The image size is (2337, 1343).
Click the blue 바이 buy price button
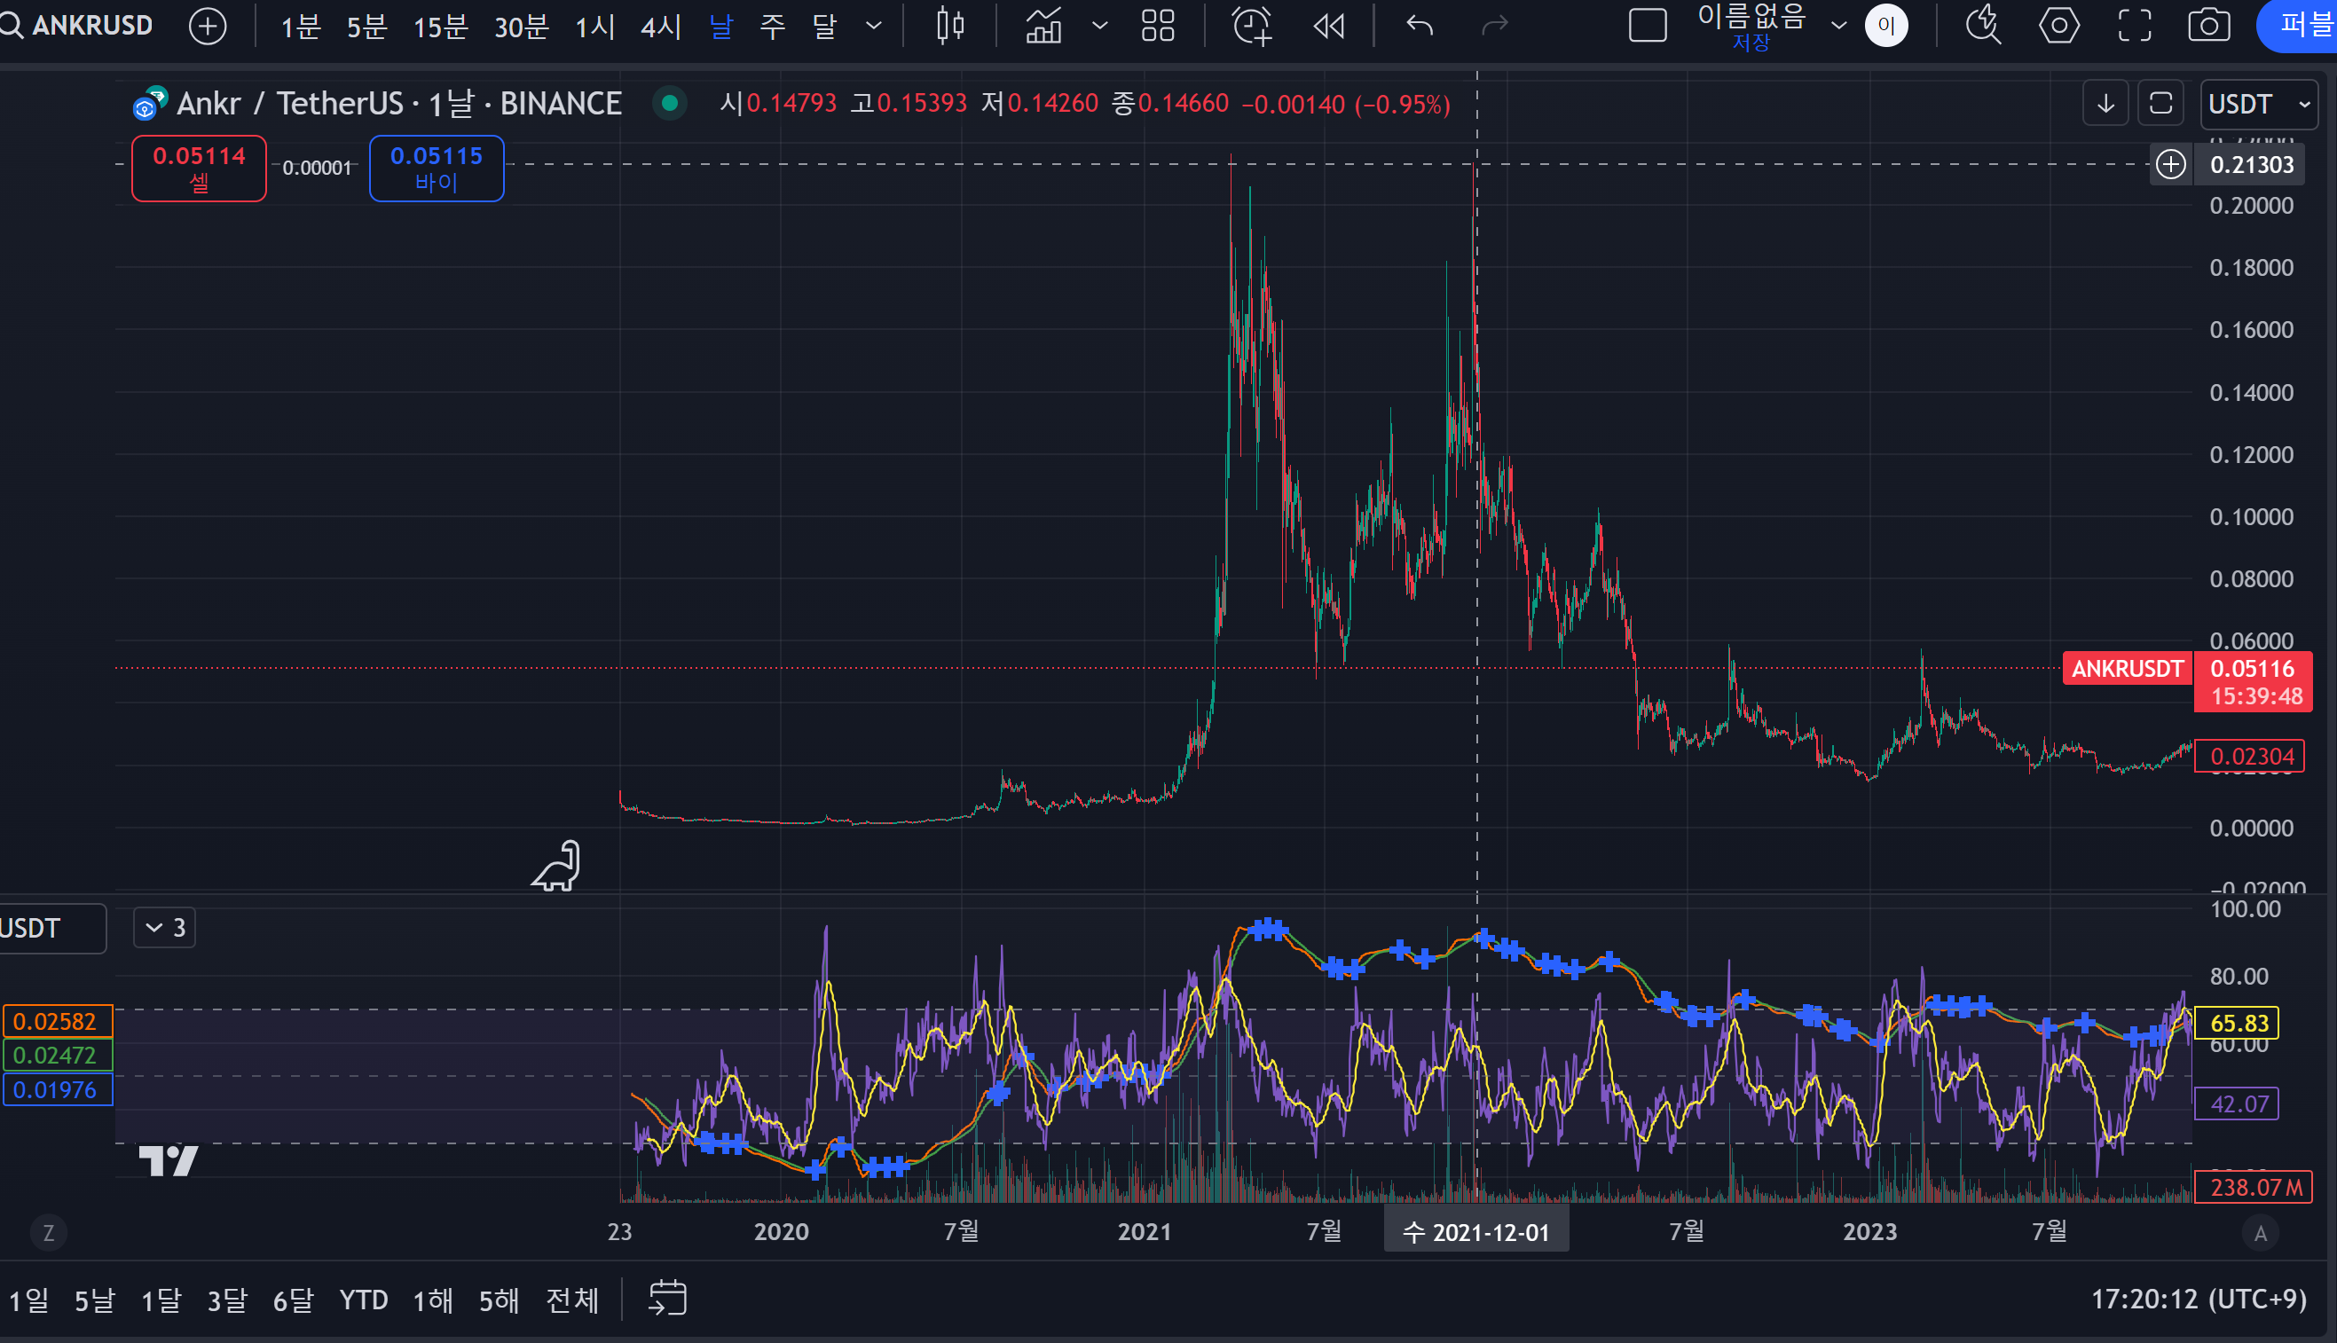pyautogui.click(x=437, y=168)
